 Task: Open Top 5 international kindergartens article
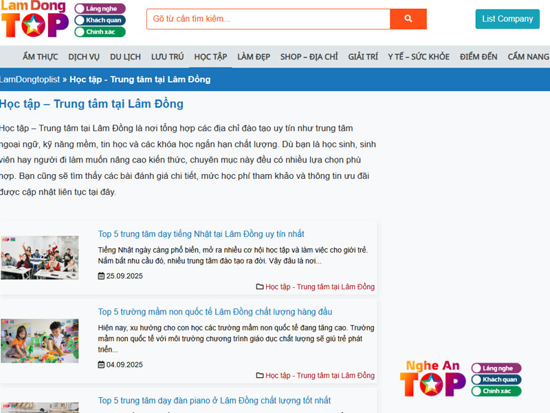coord(214,312)
